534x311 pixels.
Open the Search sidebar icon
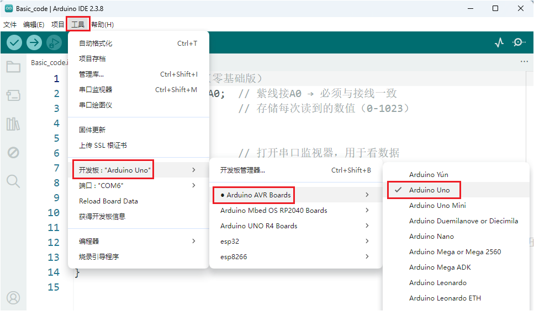[13, 181]
